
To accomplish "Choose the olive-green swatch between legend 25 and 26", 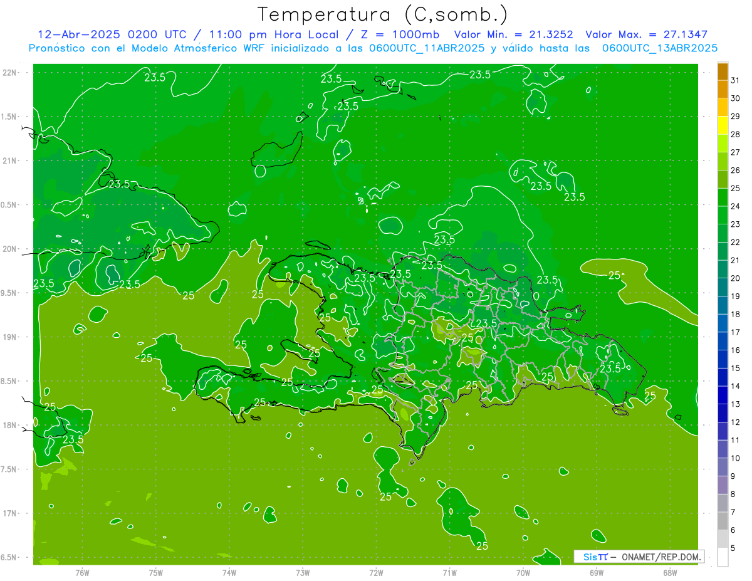I will click(723, 179).
